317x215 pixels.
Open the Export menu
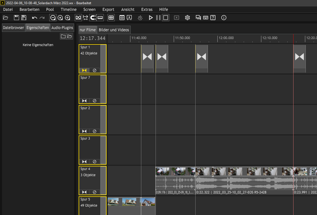tap(108, 9)
